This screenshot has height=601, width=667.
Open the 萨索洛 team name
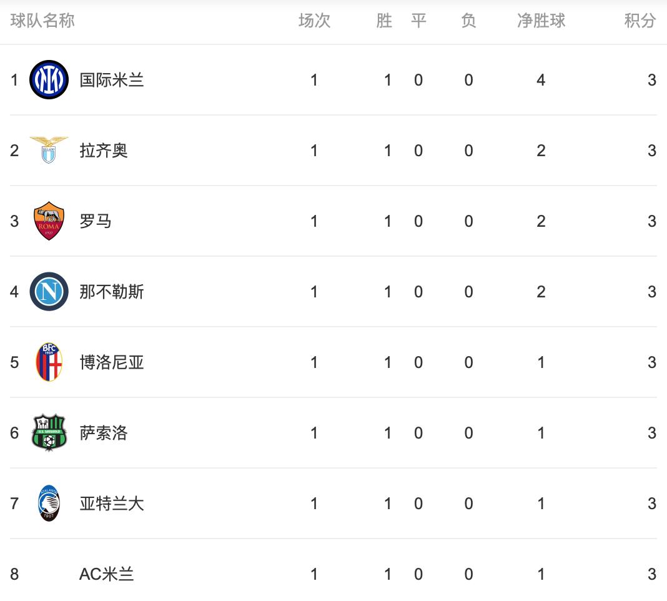pos(104,433)
